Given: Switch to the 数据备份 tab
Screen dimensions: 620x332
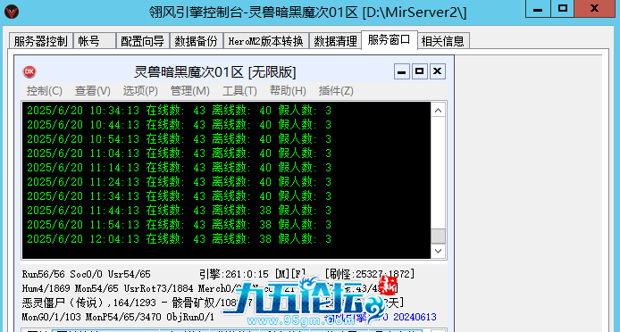Looking at the screenshot, I should (x=197, y=41).
